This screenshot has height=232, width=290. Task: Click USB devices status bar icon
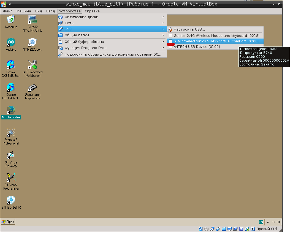point(218,229)
